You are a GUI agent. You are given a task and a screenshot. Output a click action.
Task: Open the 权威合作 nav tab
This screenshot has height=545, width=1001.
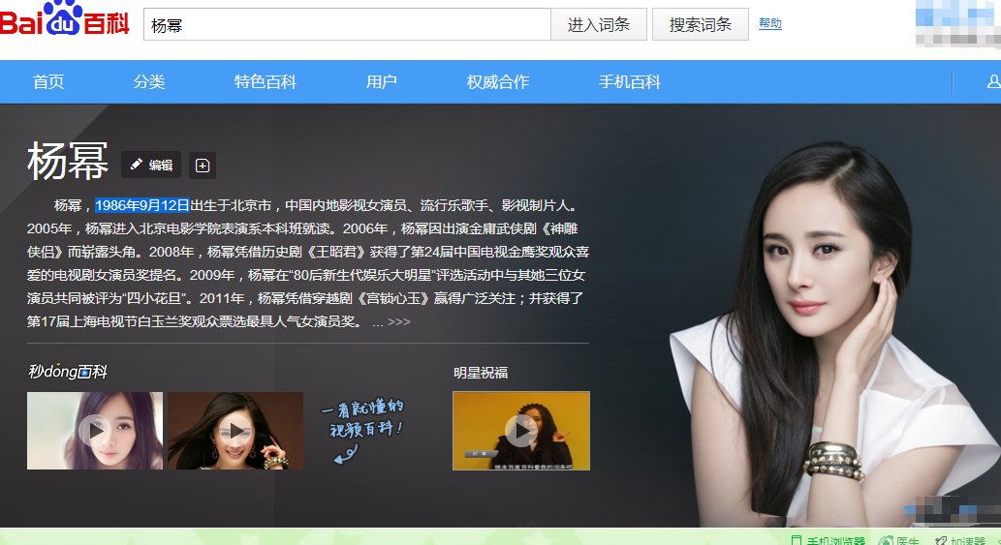click(x=498, y=81)
